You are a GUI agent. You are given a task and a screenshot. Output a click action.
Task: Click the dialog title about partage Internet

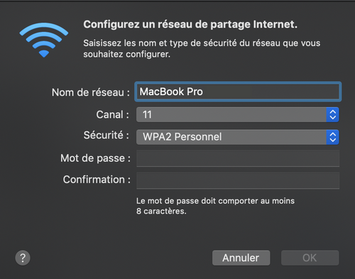coord(190,24)
